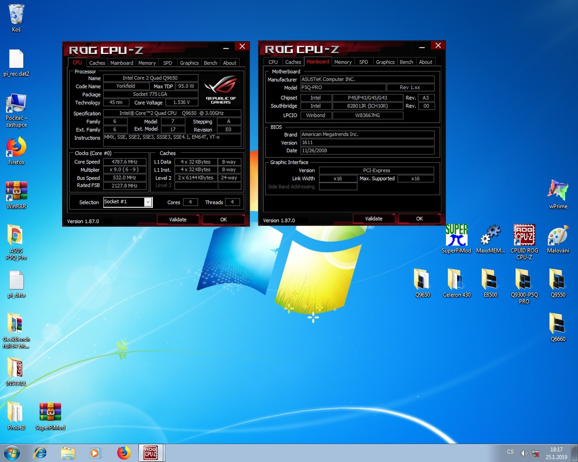Open About tab in the right CPU-Z window
578x462 pixels.
pos(426,62)
